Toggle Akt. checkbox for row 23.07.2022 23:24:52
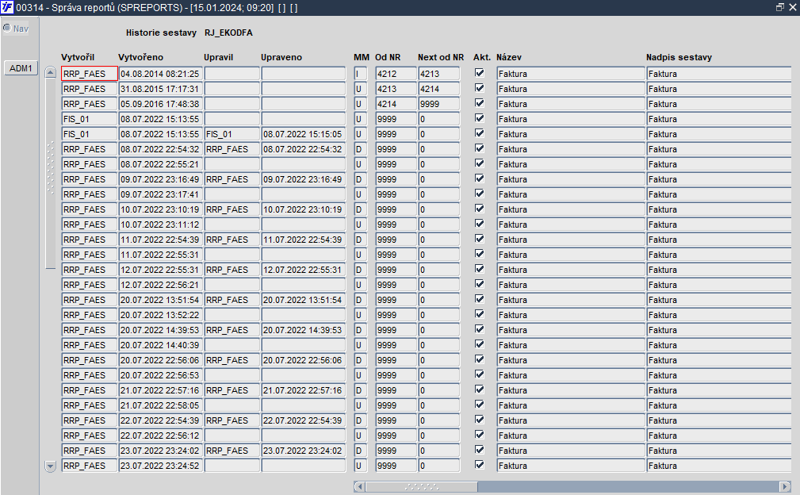 (x=479, y=464)
